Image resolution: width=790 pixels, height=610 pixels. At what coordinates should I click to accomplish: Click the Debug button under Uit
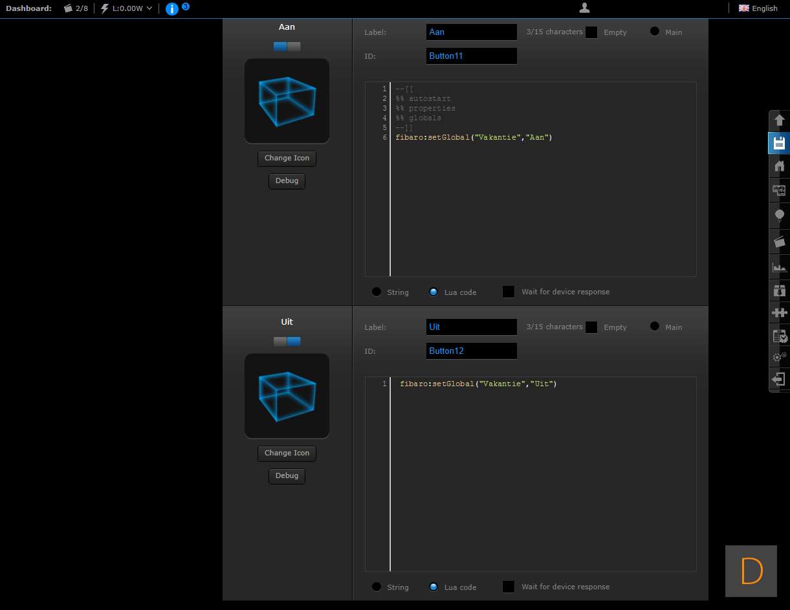tap(287, 476)
